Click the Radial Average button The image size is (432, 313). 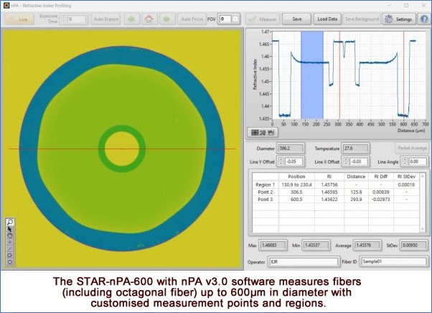412,148
